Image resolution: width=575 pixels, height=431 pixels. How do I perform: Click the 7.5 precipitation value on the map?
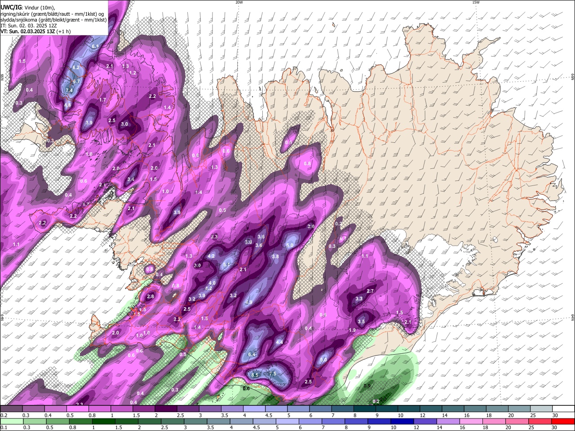tap(272, 374)
